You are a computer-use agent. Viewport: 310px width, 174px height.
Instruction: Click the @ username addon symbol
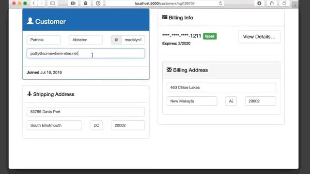pyautogui.click(x=116, y=40)
